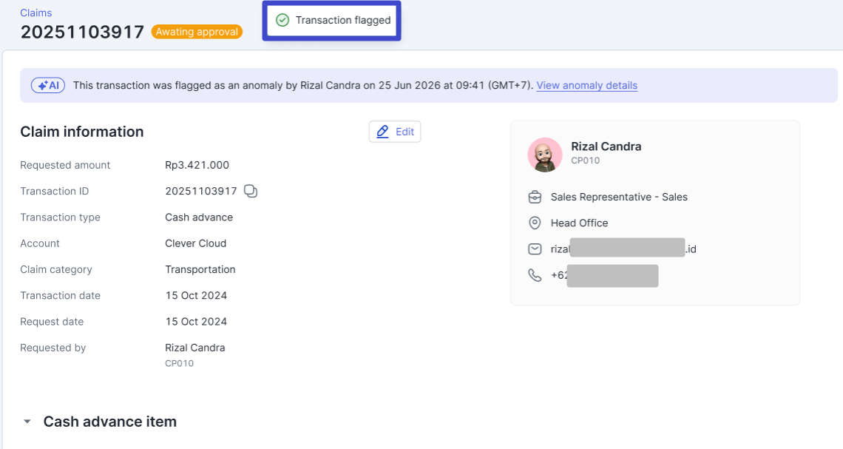Open View anomaly details link

pyautogui.click(x=586, y=85)
